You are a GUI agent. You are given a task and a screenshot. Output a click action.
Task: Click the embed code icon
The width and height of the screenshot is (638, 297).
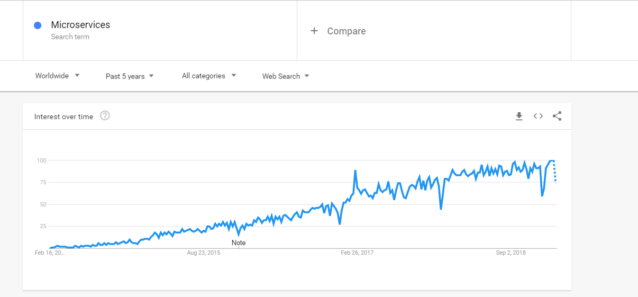pos(538,116)
